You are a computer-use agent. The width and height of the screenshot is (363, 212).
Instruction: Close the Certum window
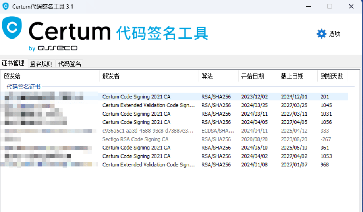351,6
